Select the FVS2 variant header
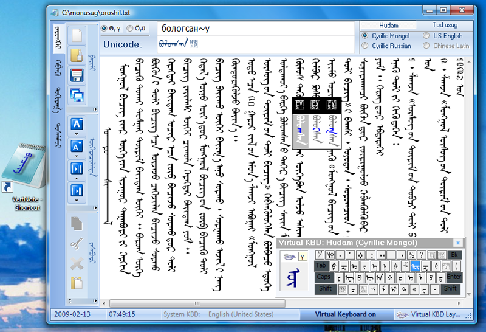 [x=315, y=105]
